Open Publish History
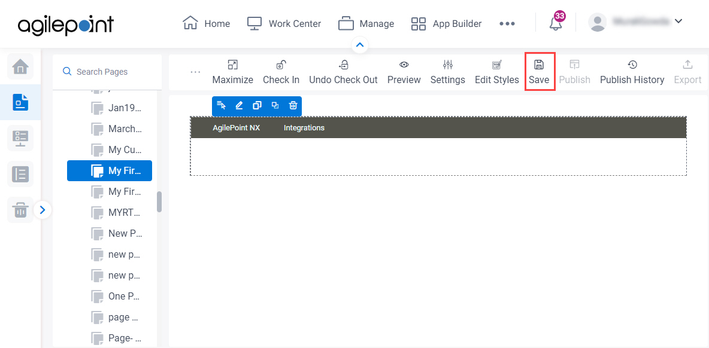 [x=632, y=72]
